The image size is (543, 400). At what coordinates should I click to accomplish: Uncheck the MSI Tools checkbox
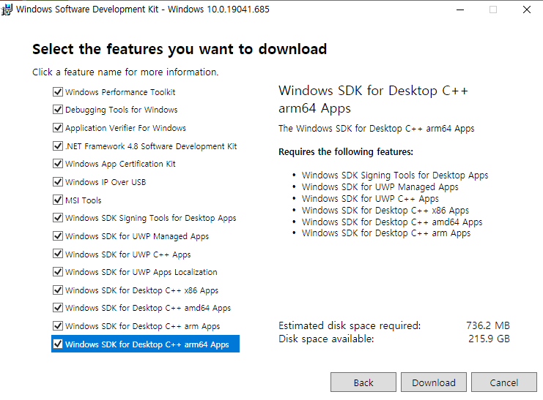coord(58,200)
